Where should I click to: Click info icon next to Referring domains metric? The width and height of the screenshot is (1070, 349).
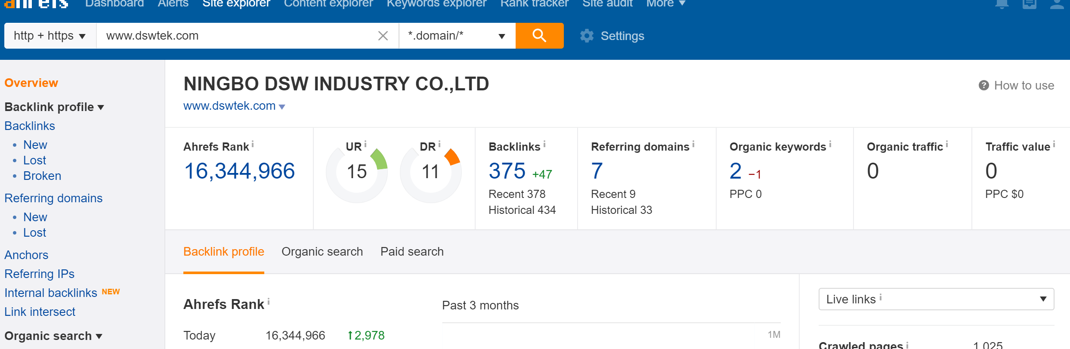(x=693, y=145)
